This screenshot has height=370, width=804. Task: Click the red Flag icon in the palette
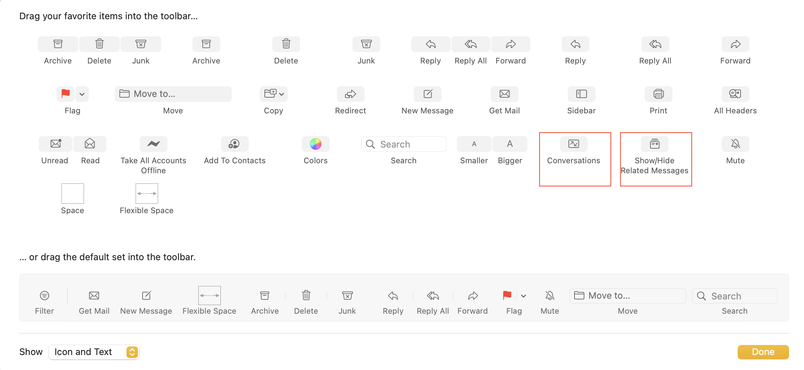(66, 94)
